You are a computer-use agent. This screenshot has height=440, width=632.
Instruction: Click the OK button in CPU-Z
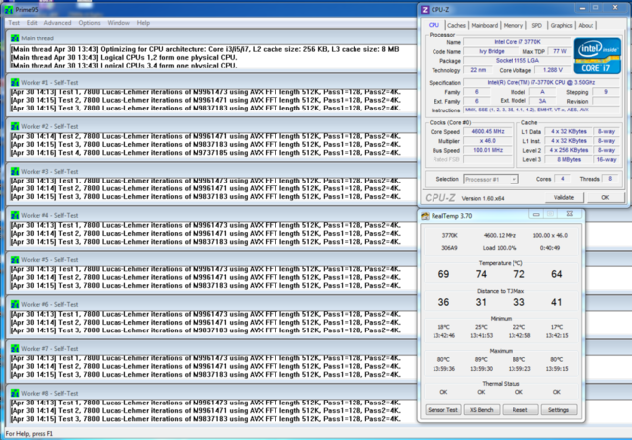(605, 197)
